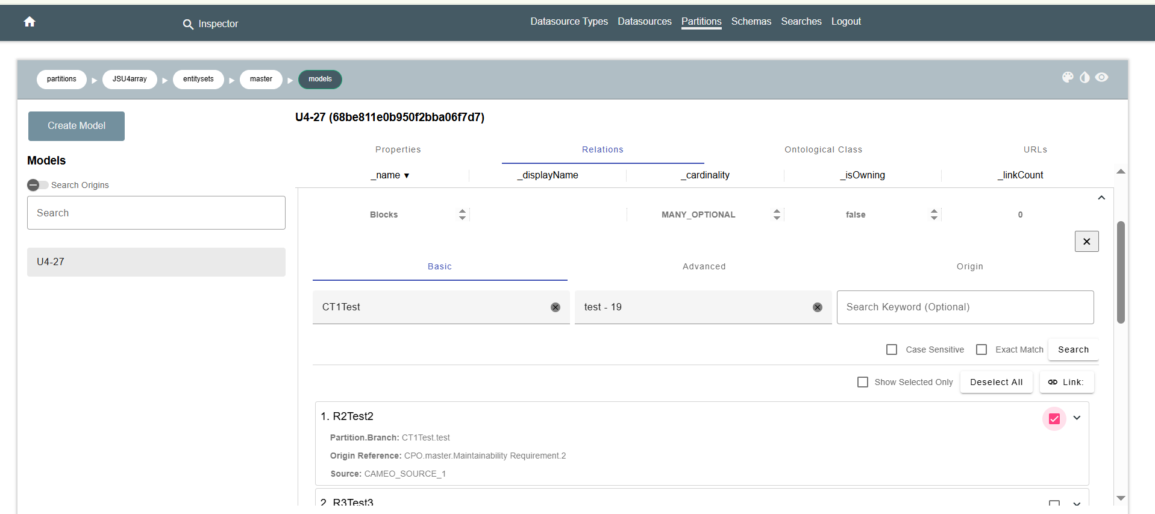Click the Inspector search magnifier icon

point(188,24)
